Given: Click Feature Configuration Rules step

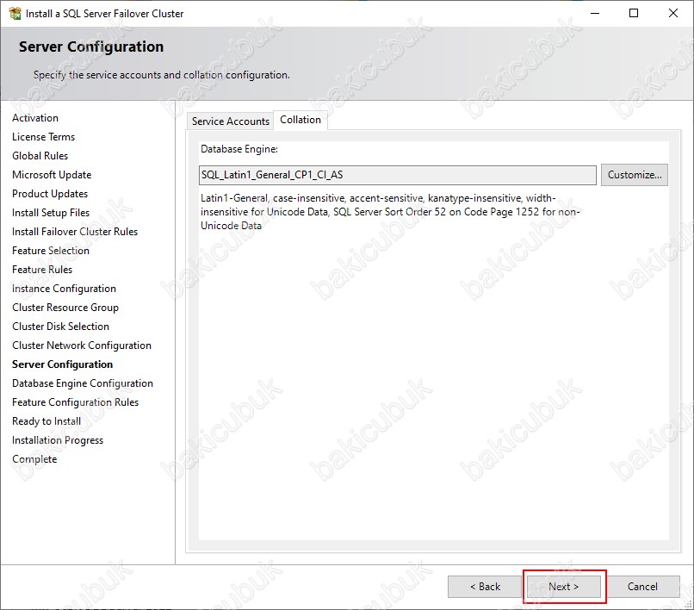Looking at the screenshot, I should coord(75,402).
